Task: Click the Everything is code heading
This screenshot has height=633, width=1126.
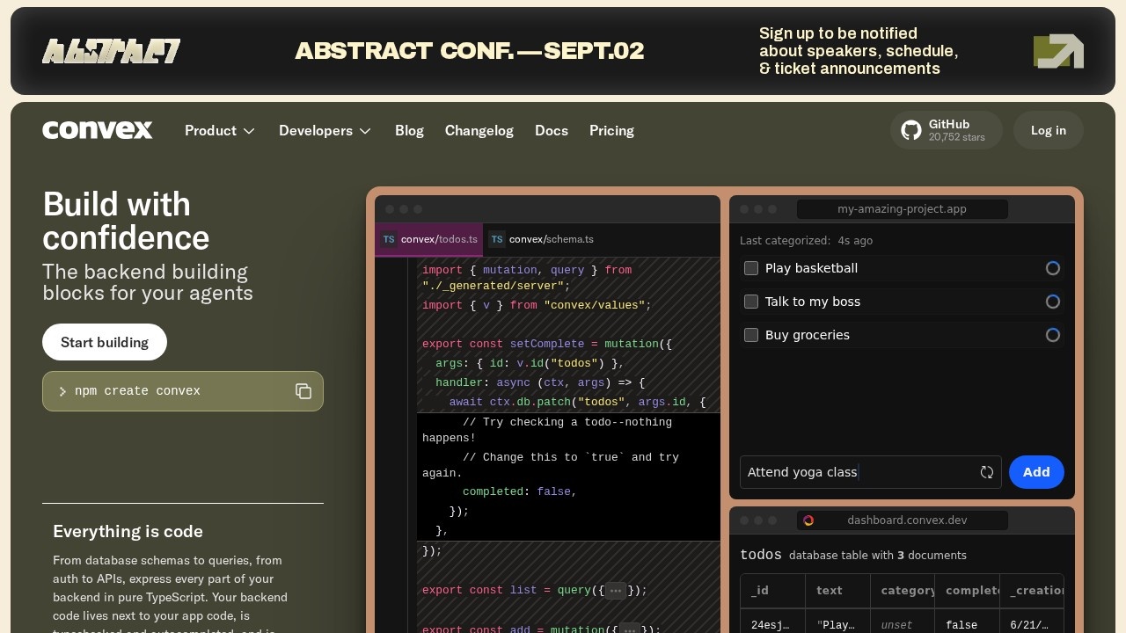Action: [x=128, y=531]
